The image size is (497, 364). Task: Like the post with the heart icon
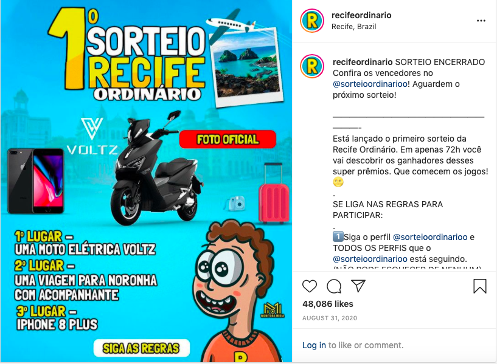click(310, 286)
